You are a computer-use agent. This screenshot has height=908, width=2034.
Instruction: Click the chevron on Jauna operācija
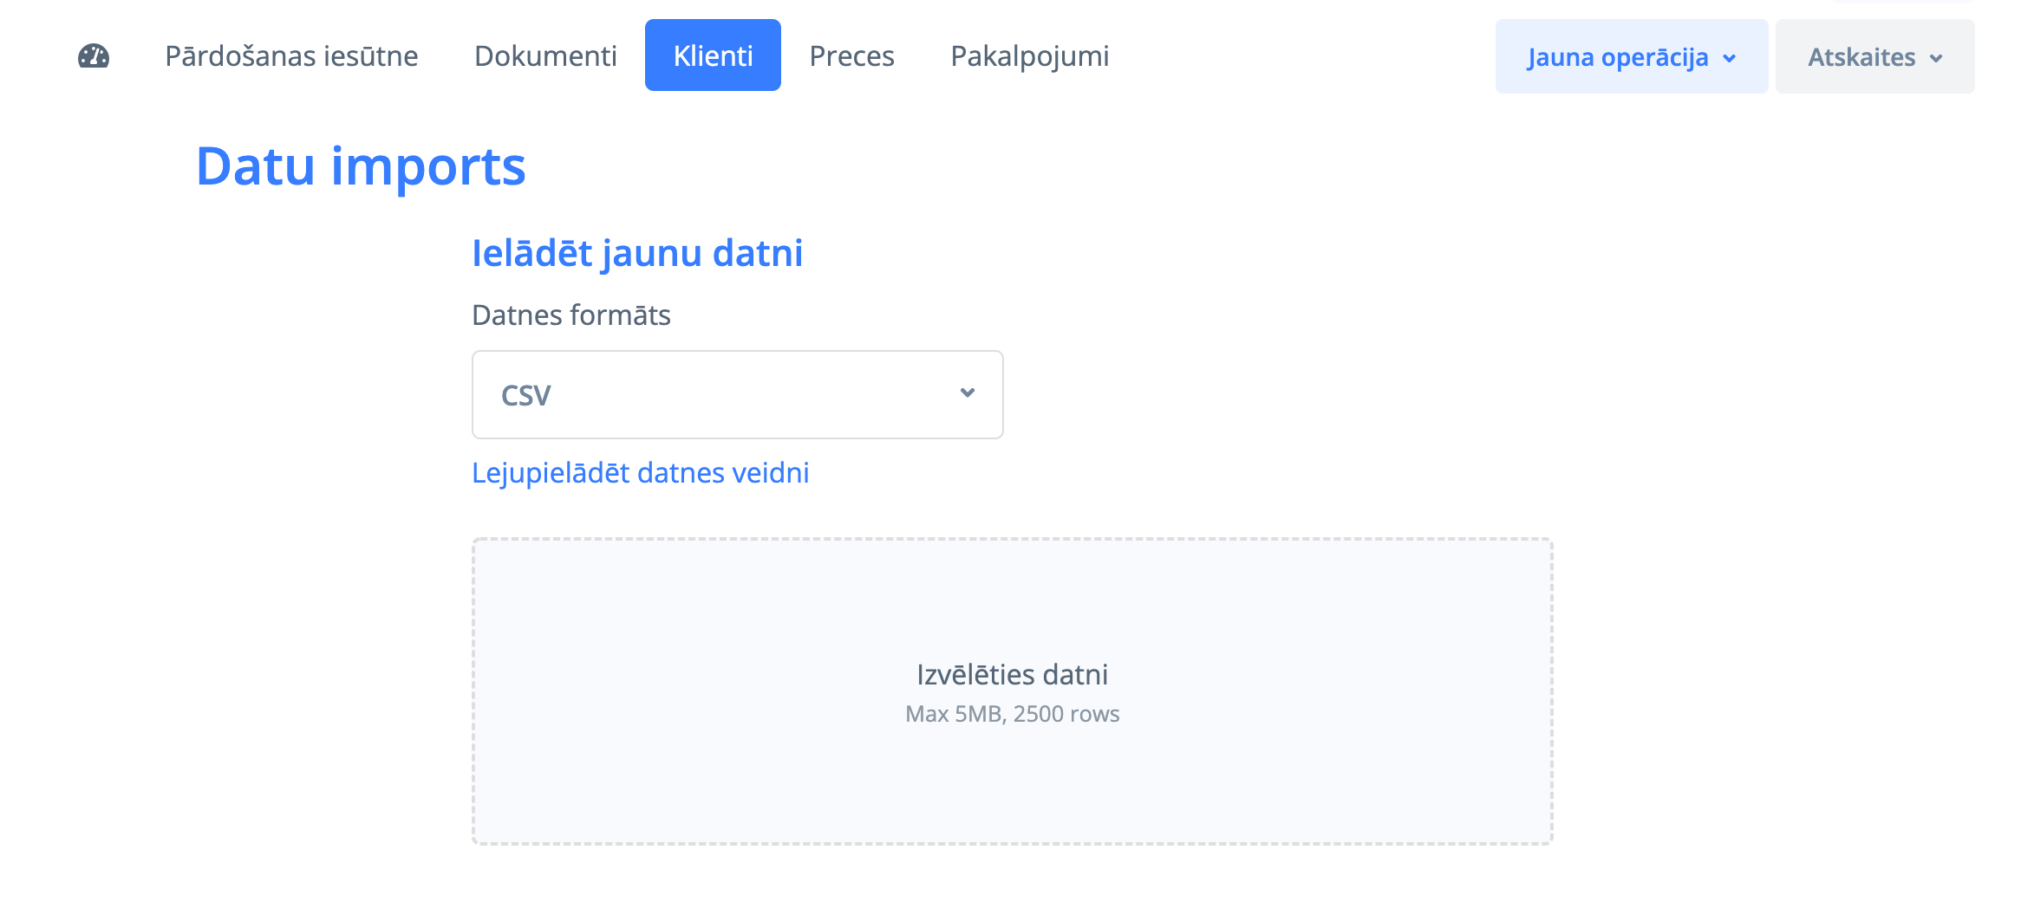pyautogui.click(x=1730, y=58)
